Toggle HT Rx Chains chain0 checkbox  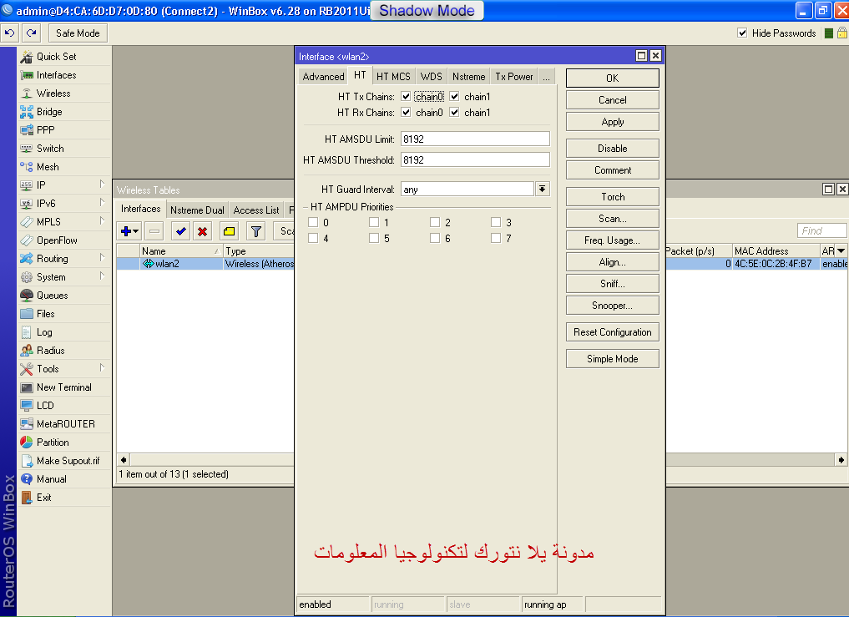click(406, 112)
